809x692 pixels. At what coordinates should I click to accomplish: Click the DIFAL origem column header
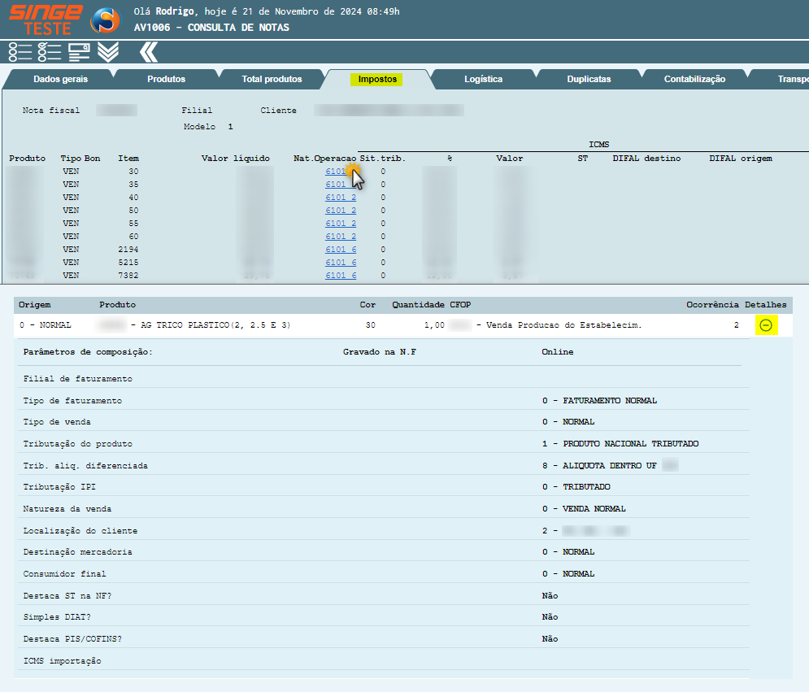[x=741, y=159]
